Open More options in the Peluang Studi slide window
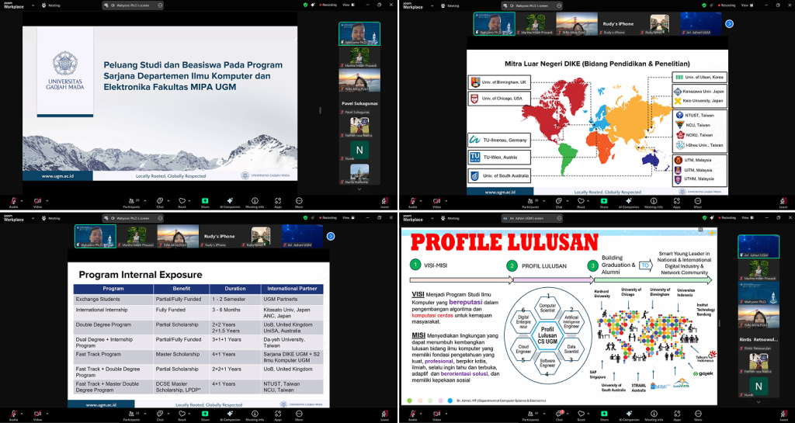The image size is (795, 423). (x=299, y=202)
